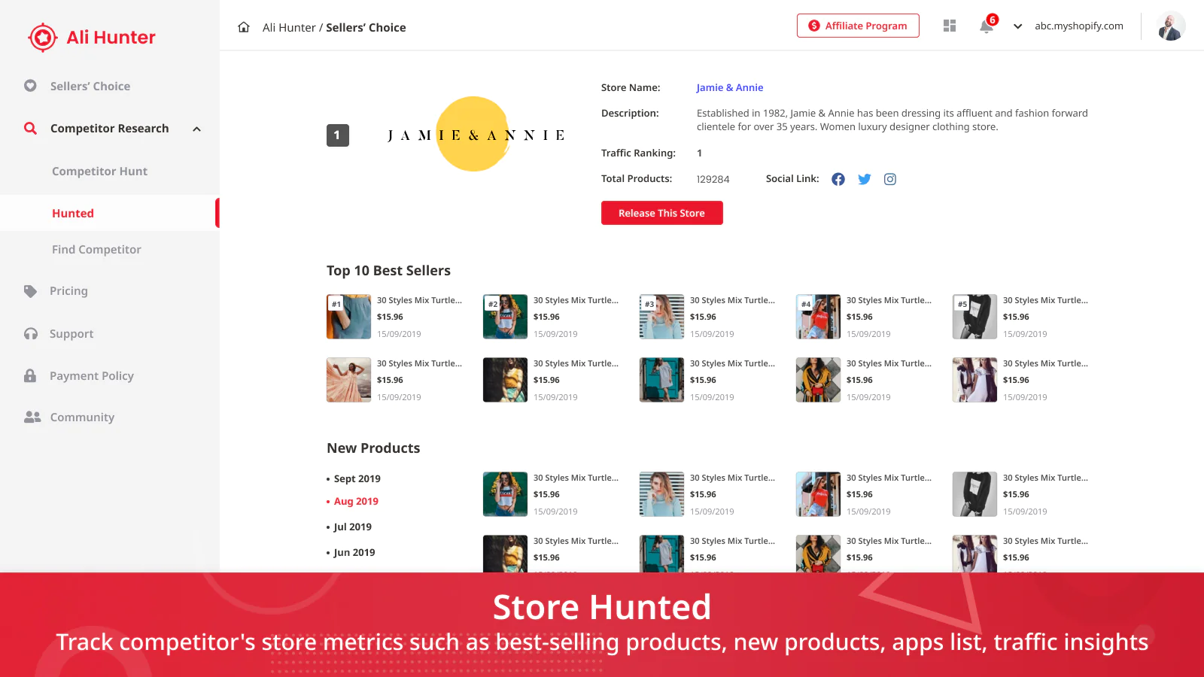Open notifications bell with badge

click(x=988, y=25)
